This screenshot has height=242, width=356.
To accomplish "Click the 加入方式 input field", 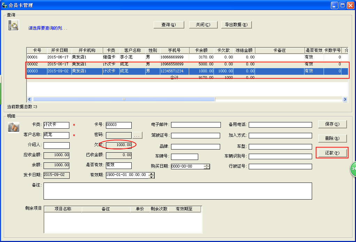I will pyautogui.click(x=280, y=136).
